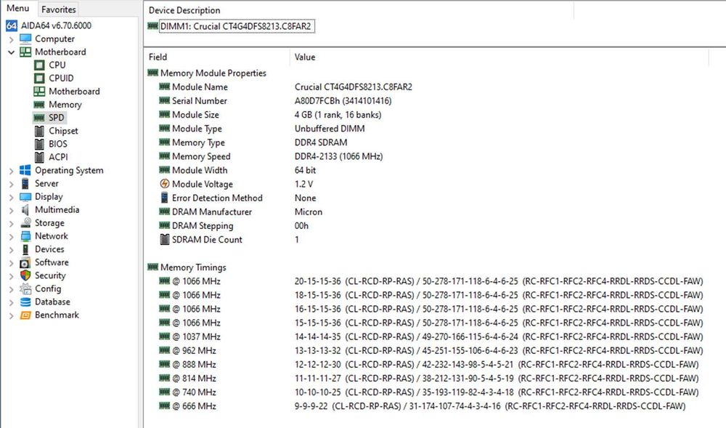Click the Security shield icon

coord(25,275)
